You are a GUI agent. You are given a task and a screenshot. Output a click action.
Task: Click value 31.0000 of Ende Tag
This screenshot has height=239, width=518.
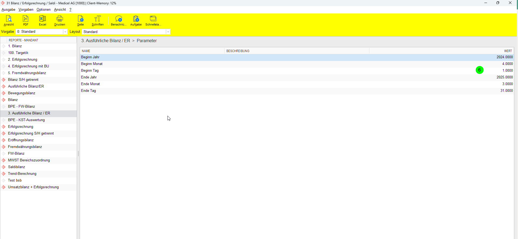pos(506,91)
